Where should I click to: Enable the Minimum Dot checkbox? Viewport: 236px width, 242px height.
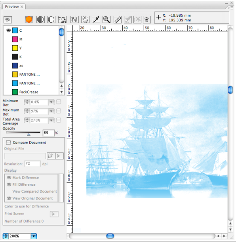(x=59, y=102)
